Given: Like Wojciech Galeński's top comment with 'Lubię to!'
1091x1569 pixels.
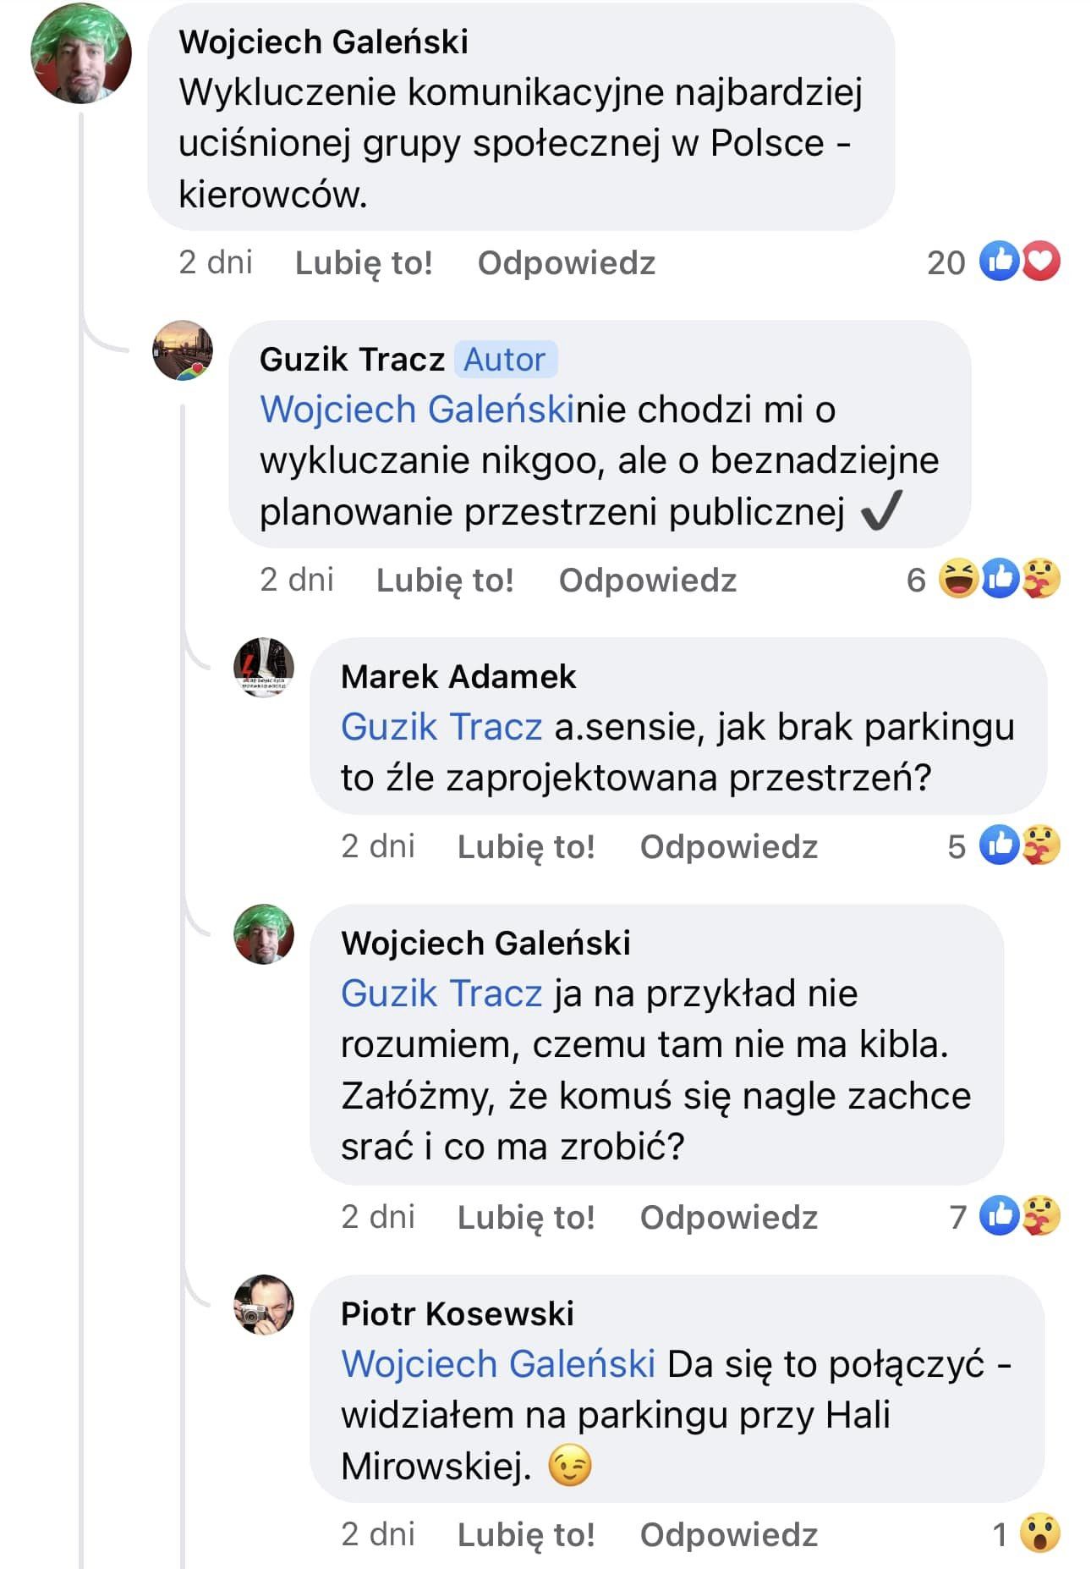Looking at the screenshot, I should (364, 262).
